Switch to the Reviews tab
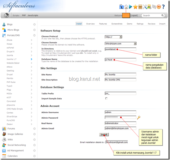170x160 pixels. pyautogui.click(x=152, y=24)
